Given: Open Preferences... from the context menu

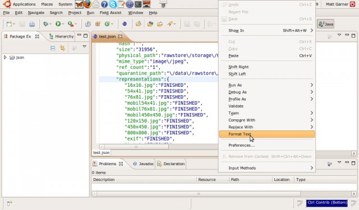Looking at the screenshot, I should 267,146.
